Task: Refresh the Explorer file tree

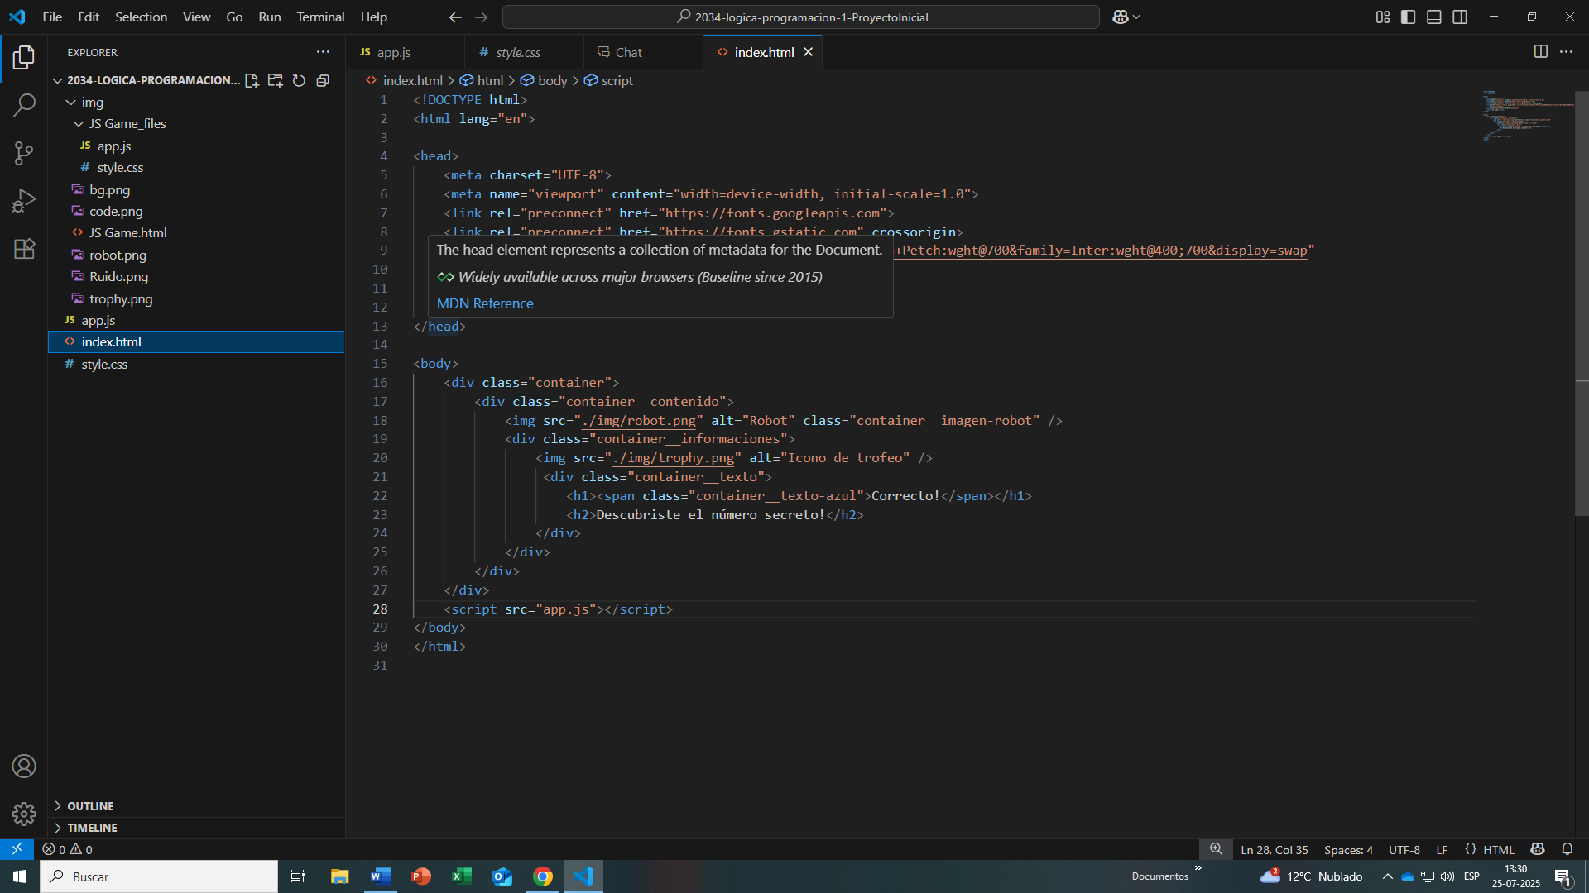Action: coord(299,80)
